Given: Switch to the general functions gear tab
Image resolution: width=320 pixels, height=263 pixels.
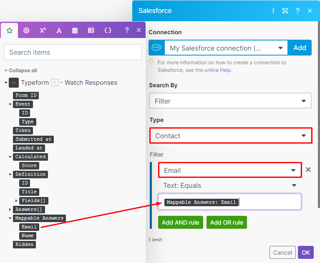Looking at the screenshot, I should 26,30.
